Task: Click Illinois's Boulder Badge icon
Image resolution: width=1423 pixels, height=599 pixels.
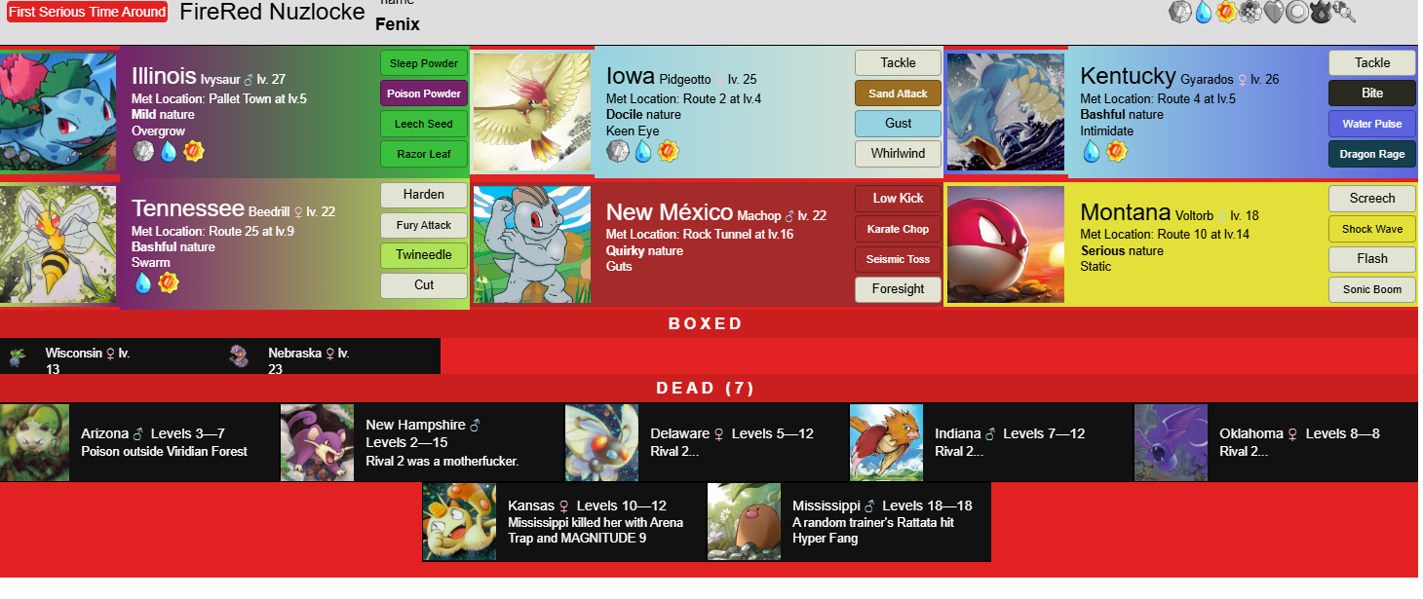Action: (x=143, y=151)
